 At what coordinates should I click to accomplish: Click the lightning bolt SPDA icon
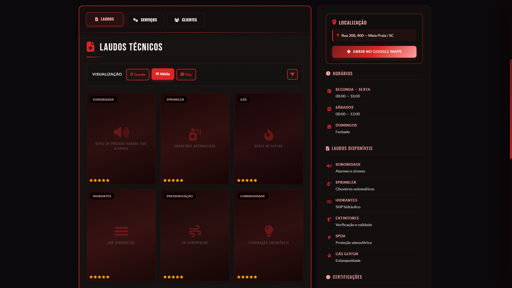pos(329,238)
